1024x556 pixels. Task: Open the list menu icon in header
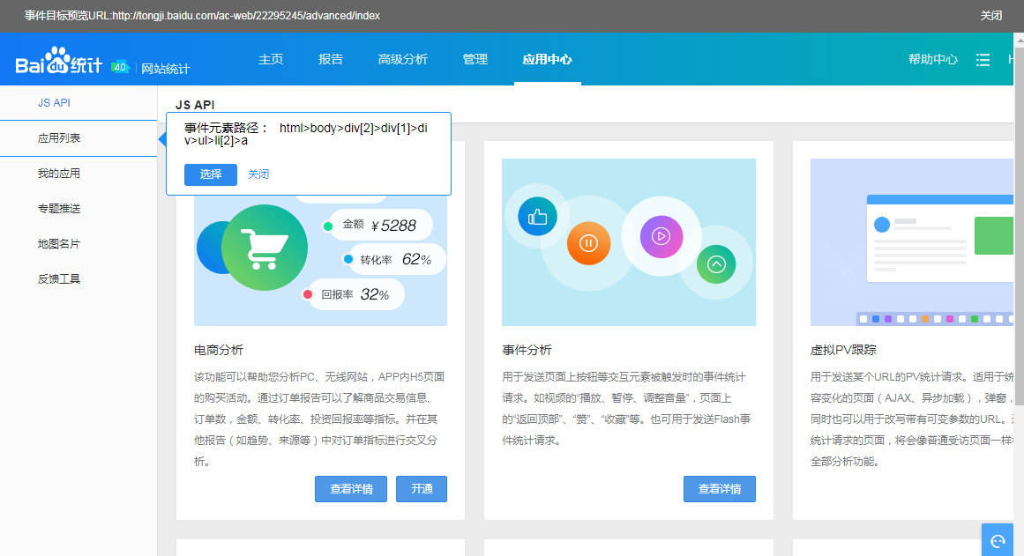[983, 60]
